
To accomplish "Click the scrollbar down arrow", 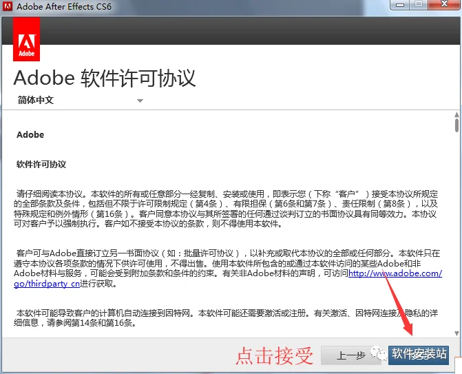I will (x=456, y=333).
